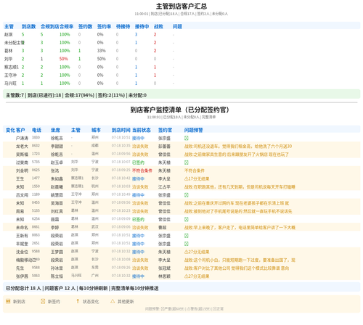Click the 已分配总计 18 人 footer bar
Viewport: 363px width, 325px height.
pos(181,287)
